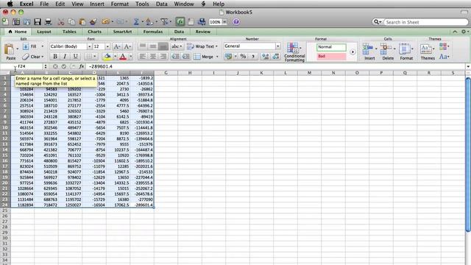Viewport: 471px width, 265px height.
Task: Toggle bottom vertical alignment
Action: (x=163, y=46)
